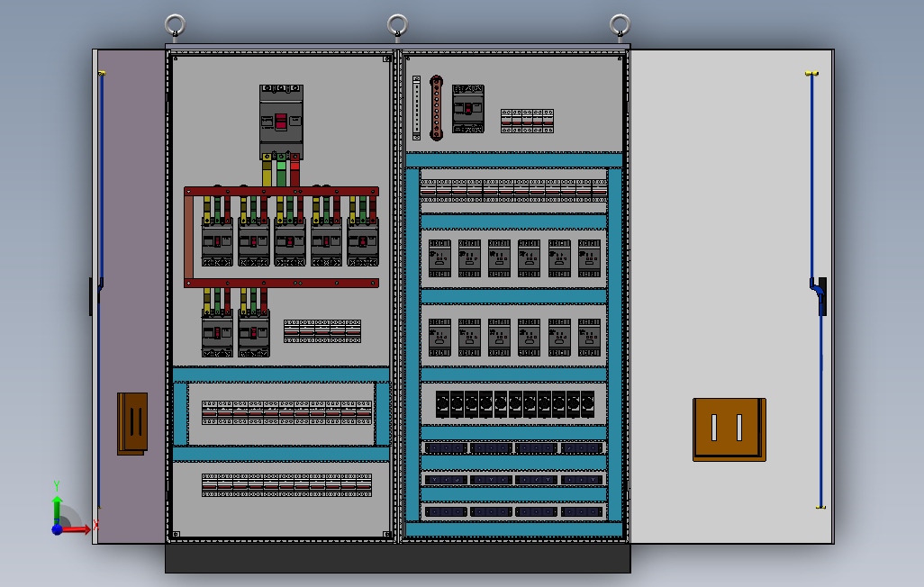Select the white neutral terminal strip beside copper bar
Screen dimensions: 924x587
click(417, 108)
